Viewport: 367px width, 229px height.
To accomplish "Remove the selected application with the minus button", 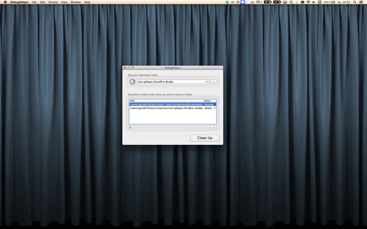I will pyautogui.click(x=213, y=82).
